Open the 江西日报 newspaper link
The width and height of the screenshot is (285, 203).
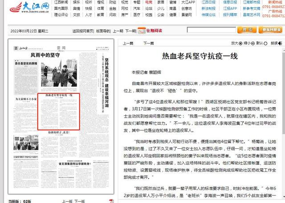[x=208, y=2]
